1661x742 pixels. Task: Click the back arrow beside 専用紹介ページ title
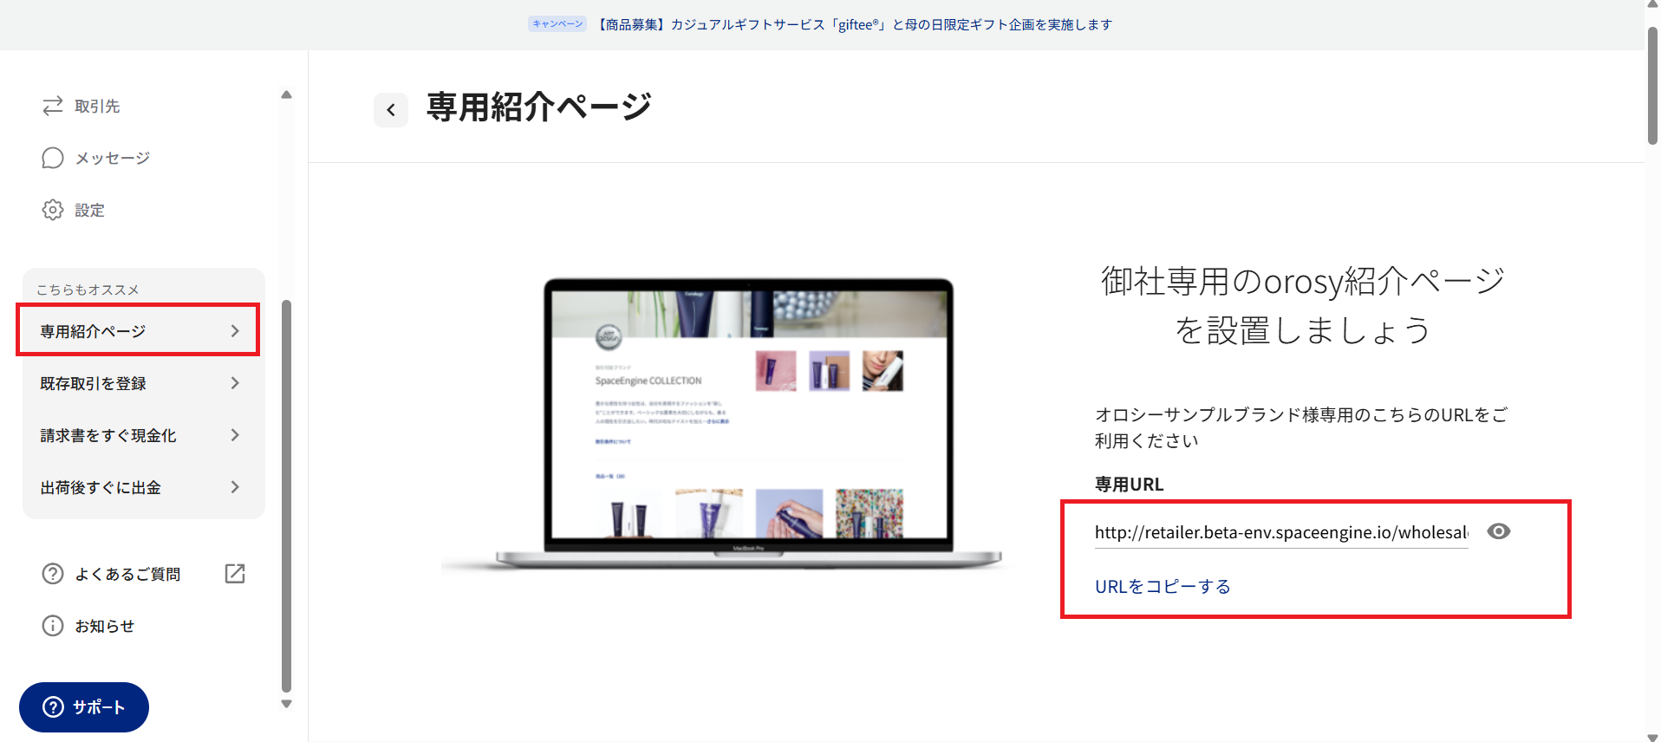[391, 110]
